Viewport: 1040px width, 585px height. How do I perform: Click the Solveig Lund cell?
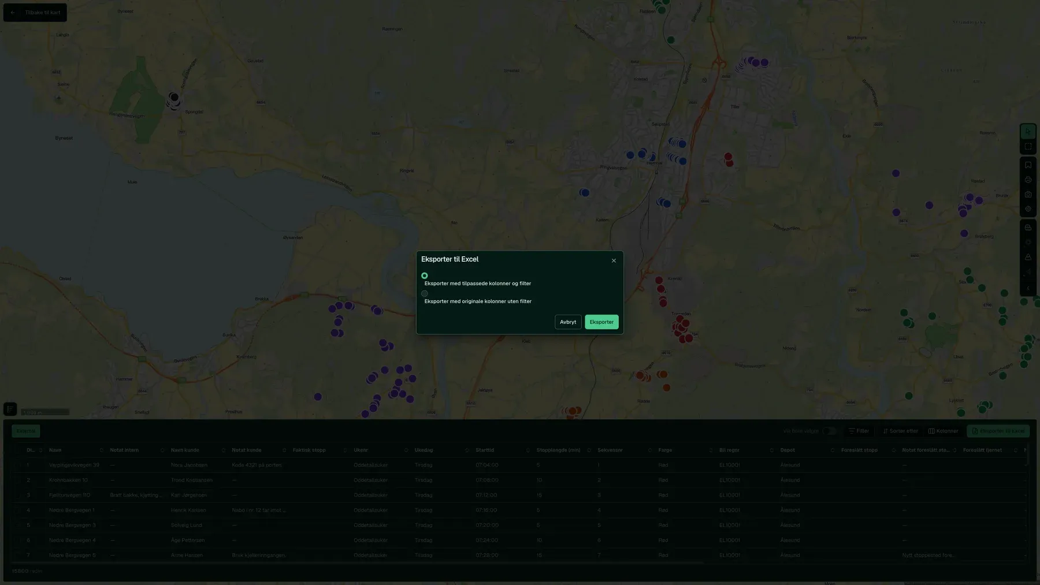[186, 526]
